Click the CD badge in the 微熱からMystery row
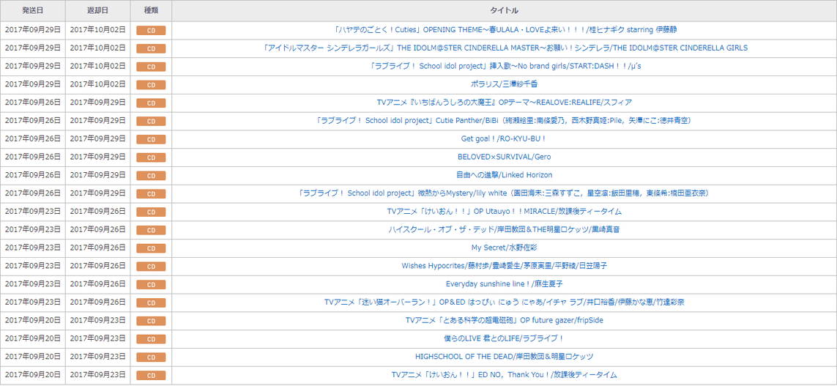Image resolution: width=837 pixels, height=386 pixels. (x=151, y=194)
